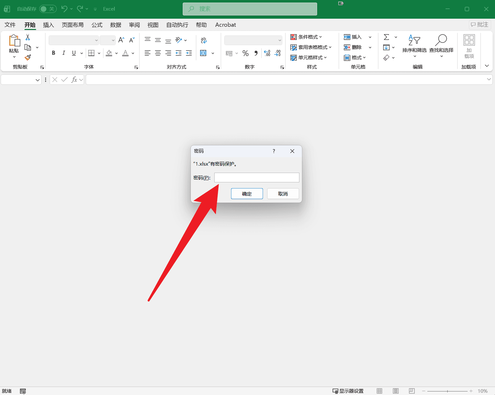Screen dimensions: 495x395
Task: Click the Orientation text-angle icon
Action: pos(179,40)
